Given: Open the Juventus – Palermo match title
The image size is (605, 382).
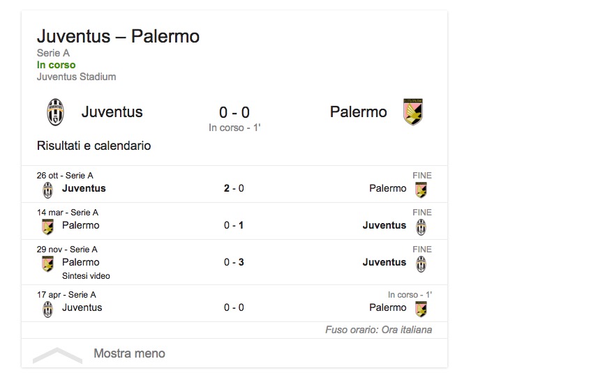Looking at the screenshot, I should click(x=118, y=36).
